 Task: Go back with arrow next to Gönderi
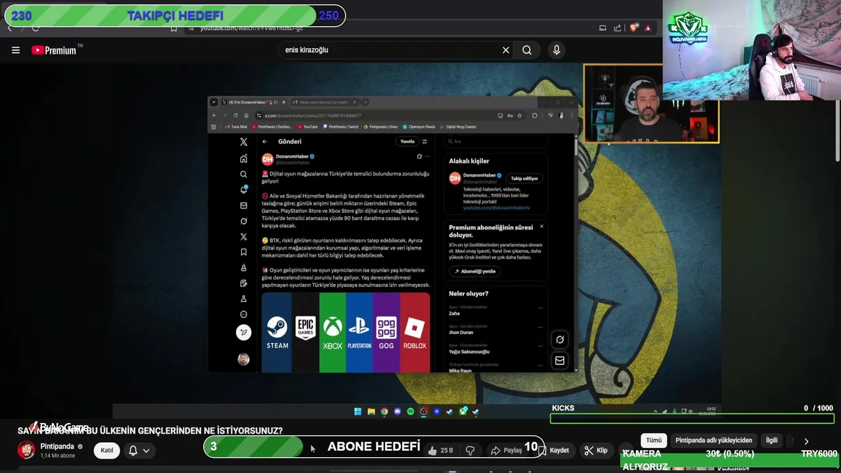(x=265, y=141)
